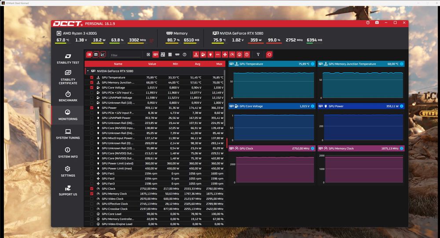Uncheck the GPU Memory Junction row checkbox
The height and width of the screenshot is (238, 440).
[92, 83]
